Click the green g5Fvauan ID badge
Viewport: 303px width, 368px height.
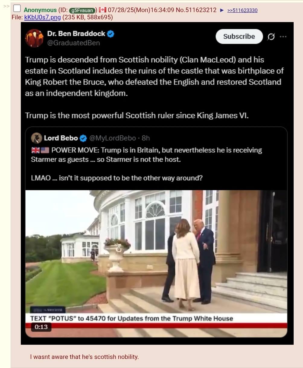pyautogui.click(x=82, y=10)
